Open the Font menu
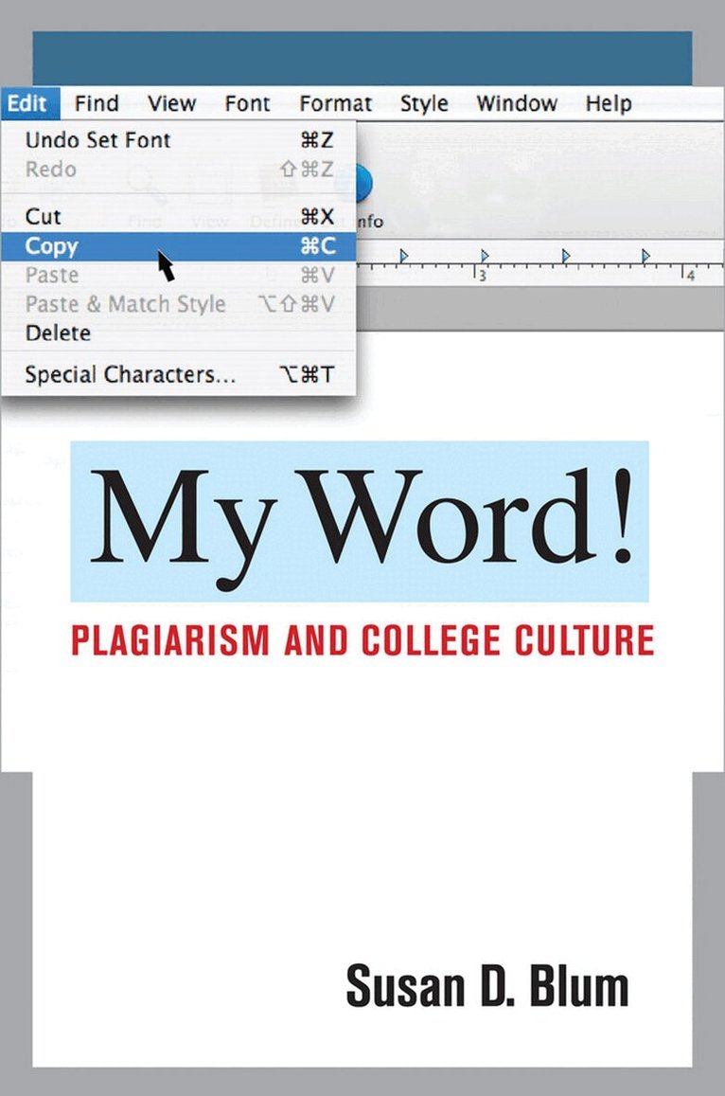 (x=247, y=103)
